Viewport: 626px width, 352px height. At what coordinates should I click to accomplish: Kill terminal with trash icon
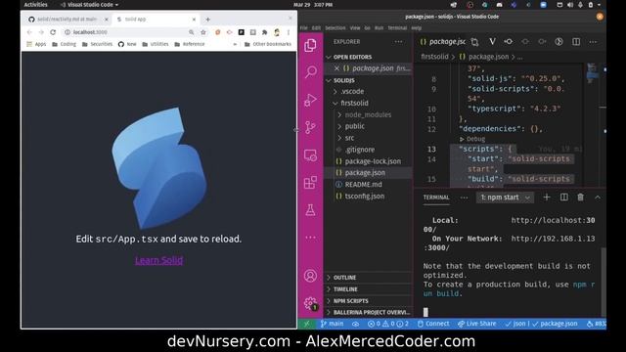click(x=580, y=198)
